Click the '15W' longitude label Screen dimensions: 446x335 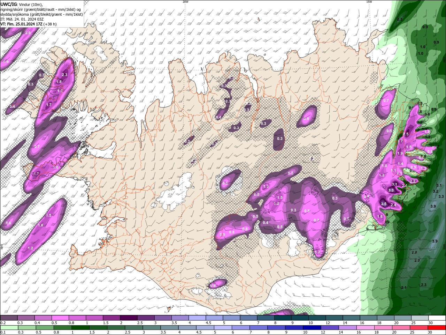click(x=369, y=2)
